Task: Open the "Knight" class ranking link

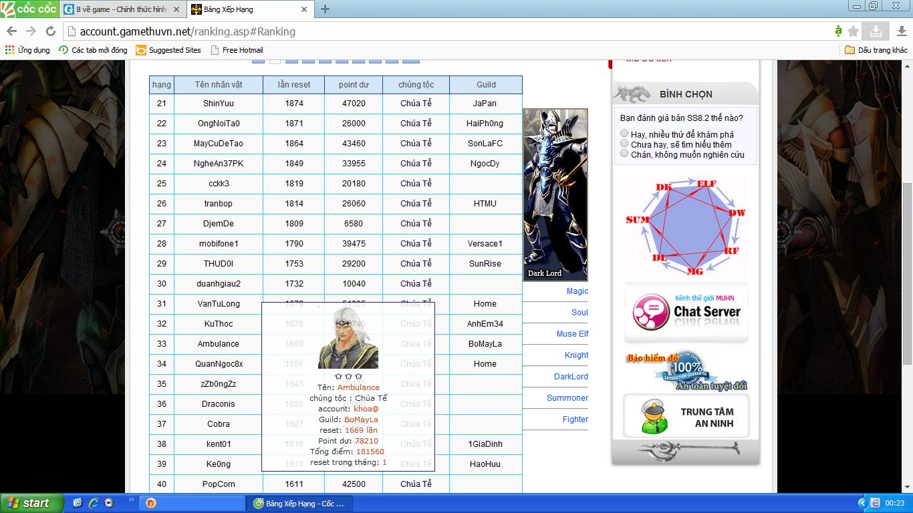Action: point(577,355)
